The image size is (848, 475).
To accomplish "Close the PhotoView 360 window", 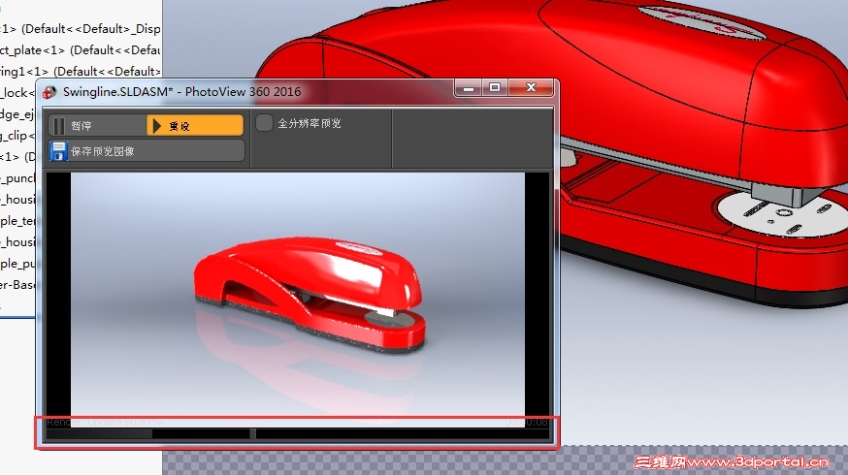I will (531, 88).
